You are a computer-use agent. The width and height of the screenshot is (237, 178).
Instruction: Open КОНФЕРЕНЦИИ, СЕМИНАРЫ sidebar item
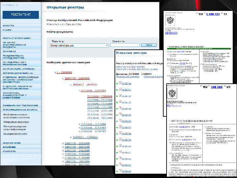tap(19, 69)
